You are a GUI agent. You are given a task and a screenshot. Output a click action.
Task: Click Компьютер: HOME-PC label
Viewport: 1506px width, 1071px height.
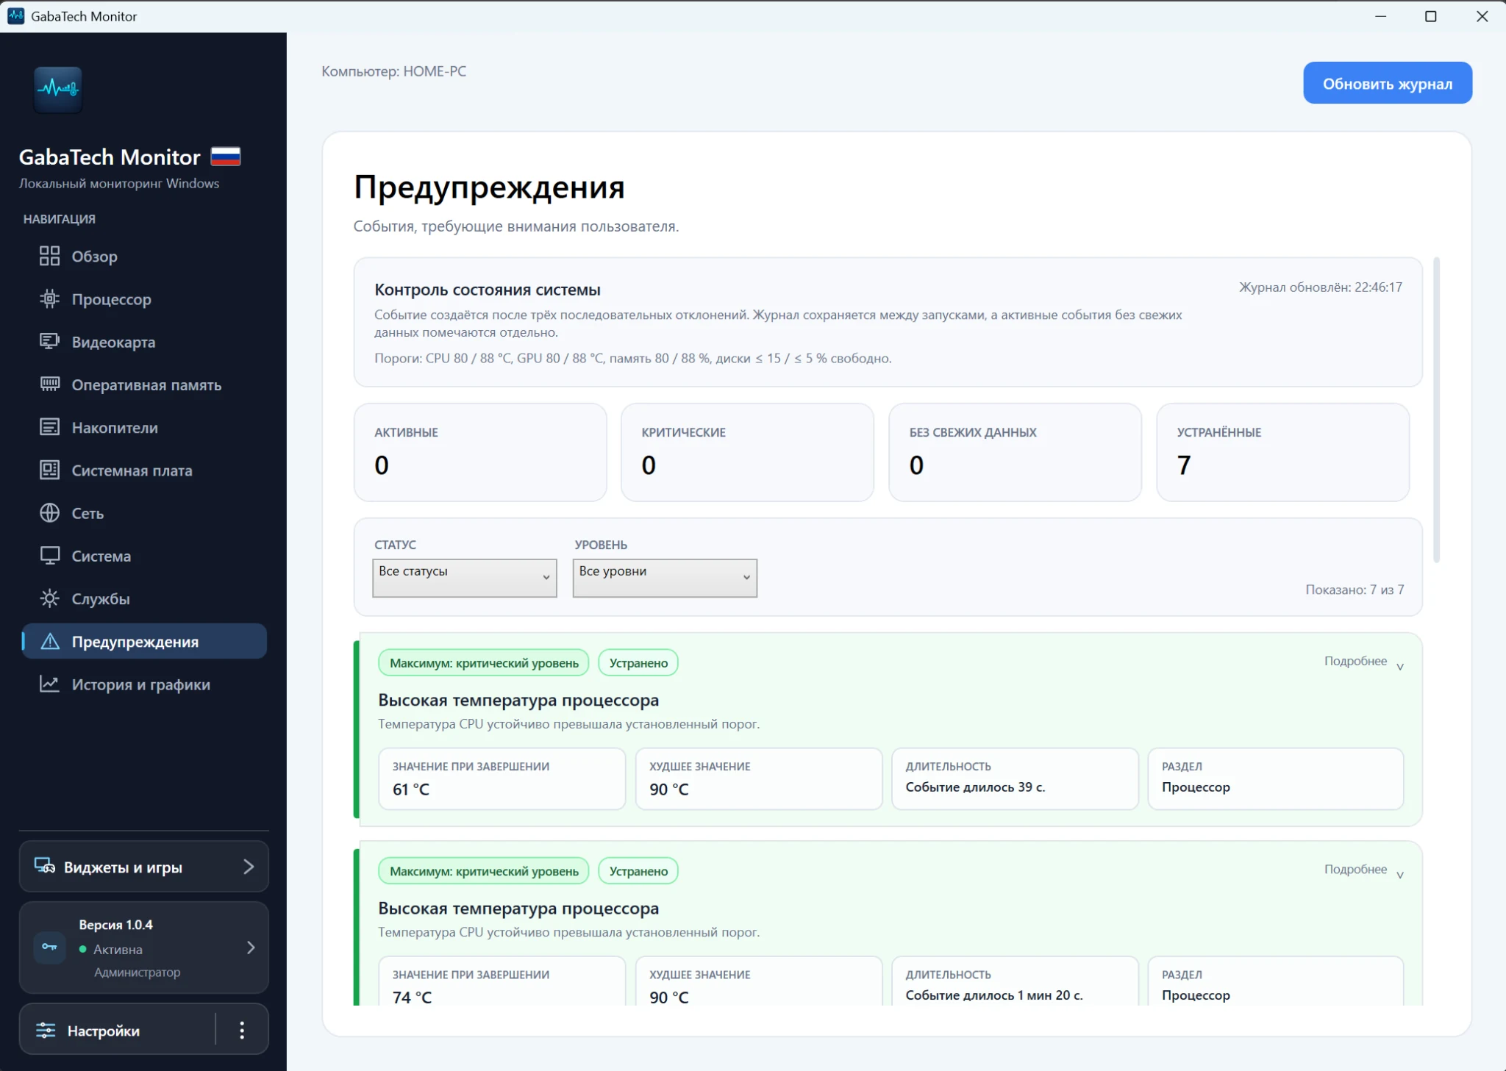pos(393,71)
